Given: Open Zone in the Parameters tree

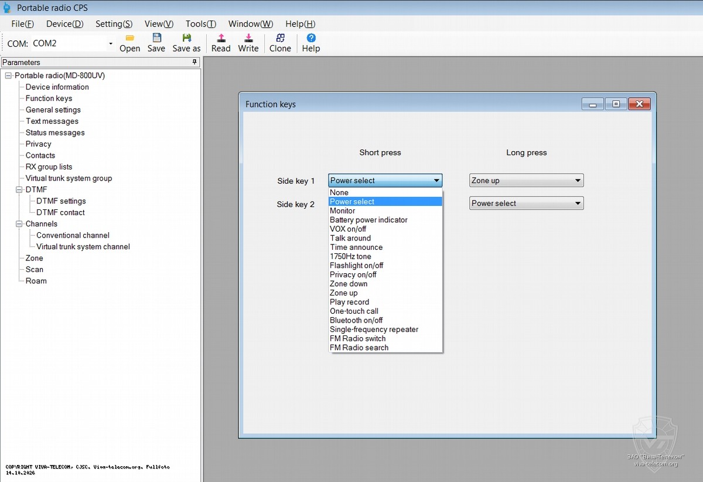Looking at the screenshot, I should click(x=35, y=258).
